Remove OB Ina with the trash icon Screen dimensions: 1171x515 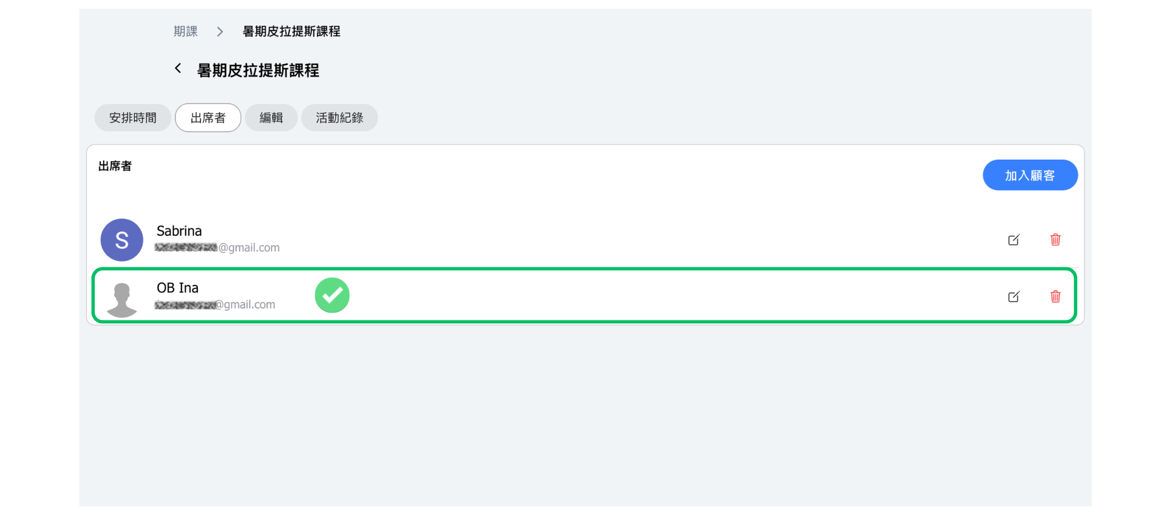1056,296
